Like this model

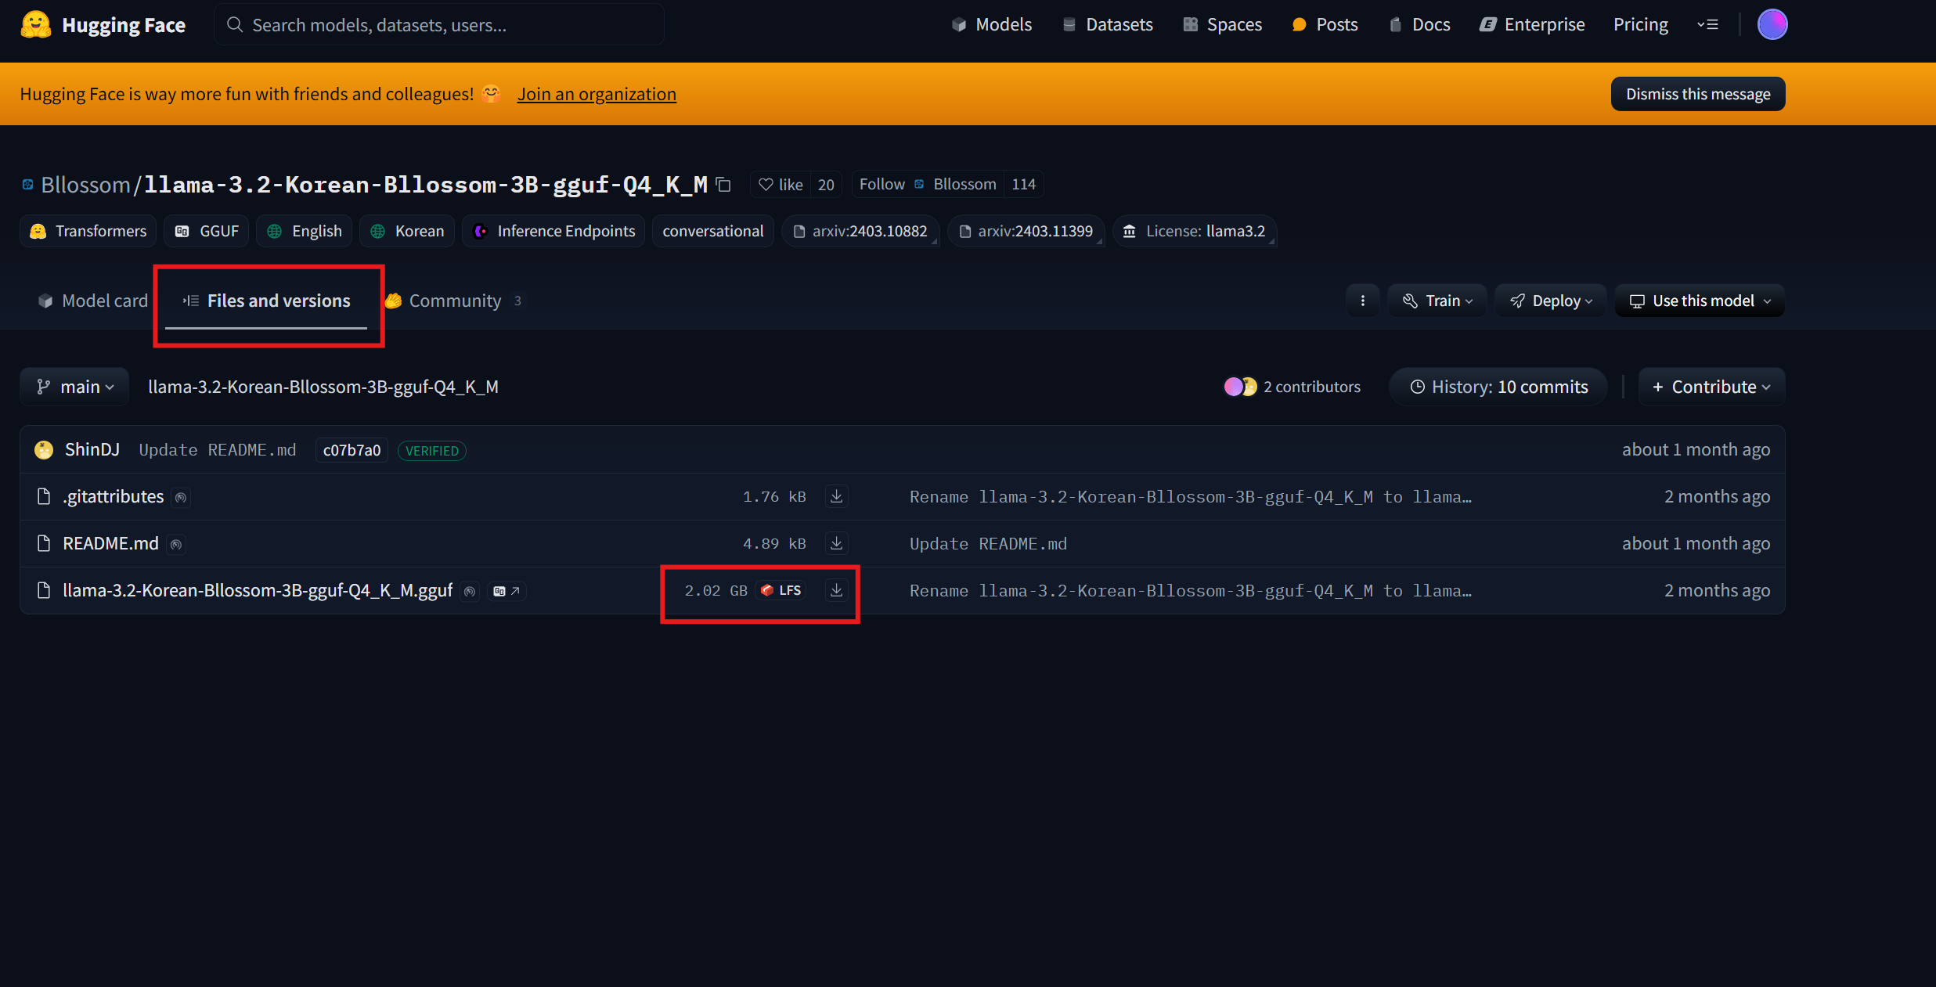coord(781,185)
